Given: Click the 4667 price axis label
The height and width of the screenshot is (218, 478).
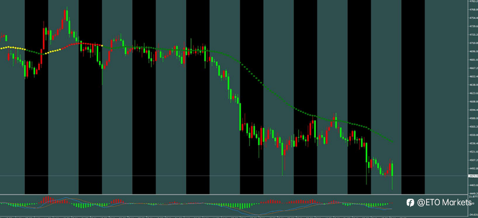Looking at the screenshot, I should [x=474, y=68].
